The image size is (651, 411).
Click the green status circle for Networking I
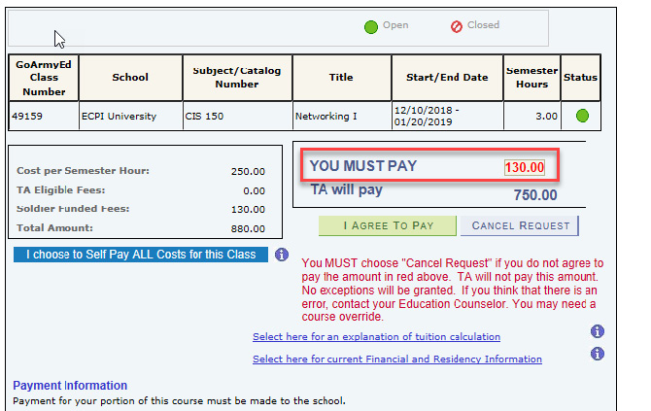(582, 116)
